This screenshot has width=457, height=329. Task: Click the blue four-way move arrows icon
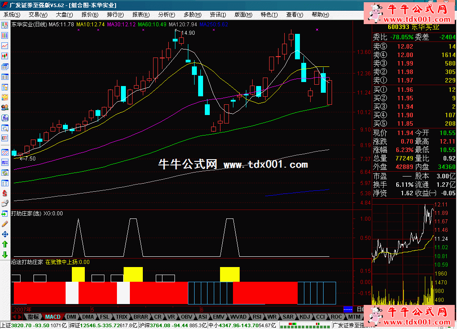pos(4,234)
